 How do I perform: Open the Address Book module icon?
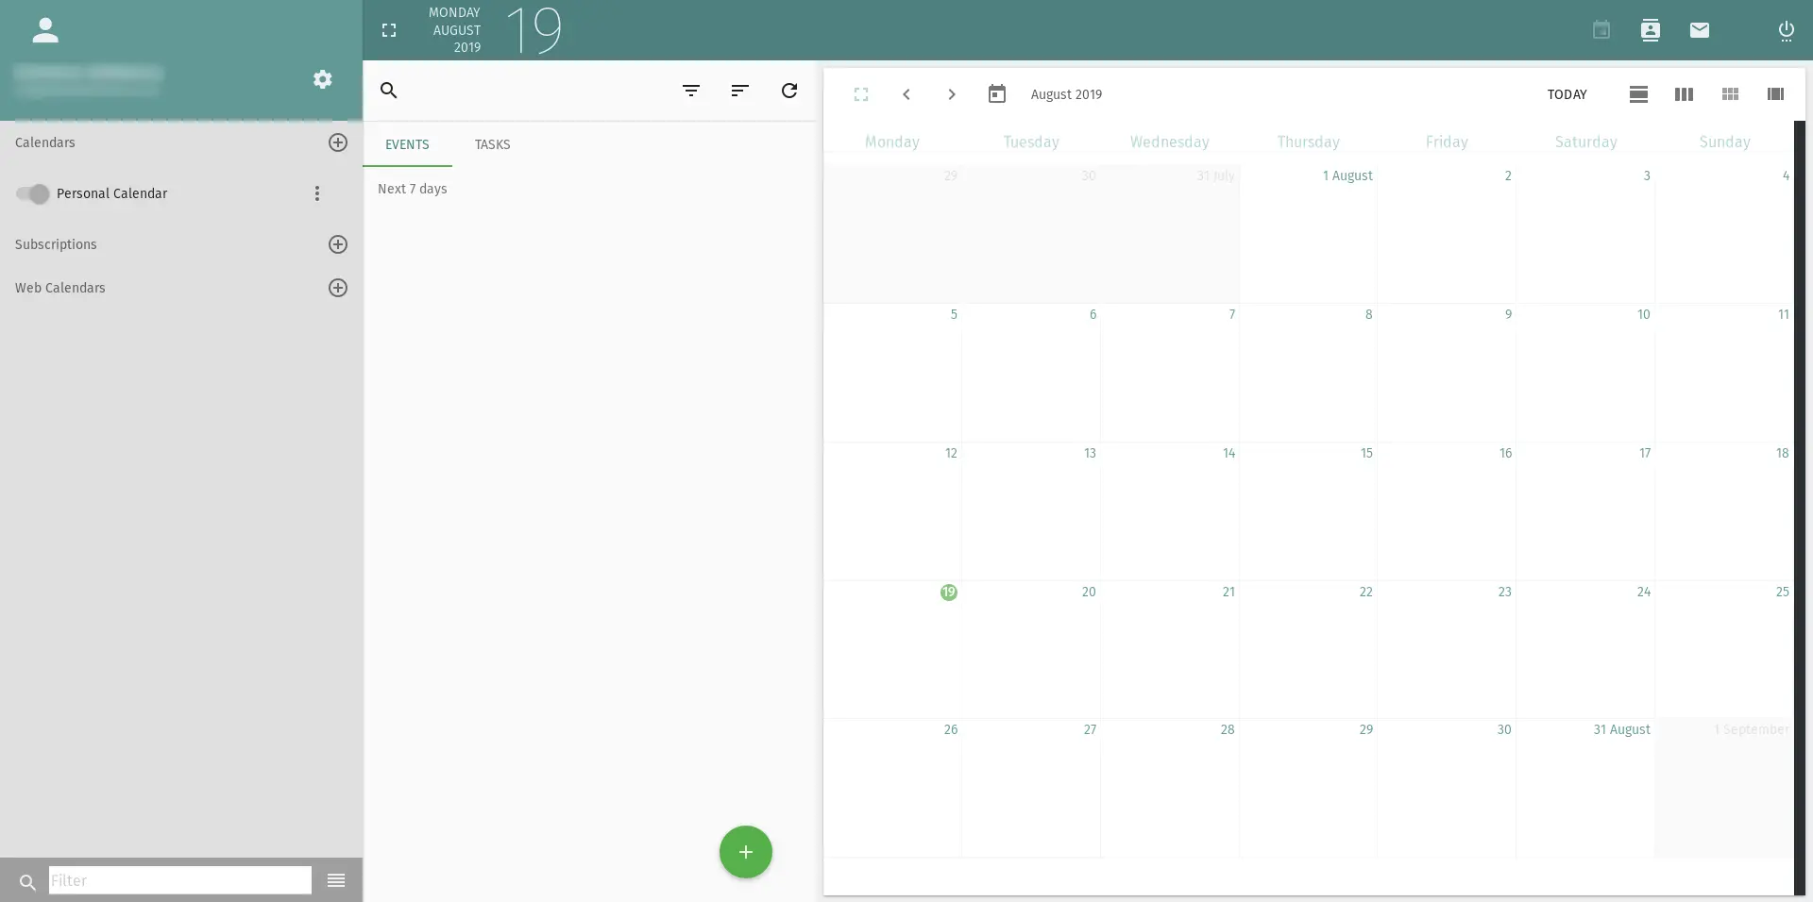coord(1650,30)
